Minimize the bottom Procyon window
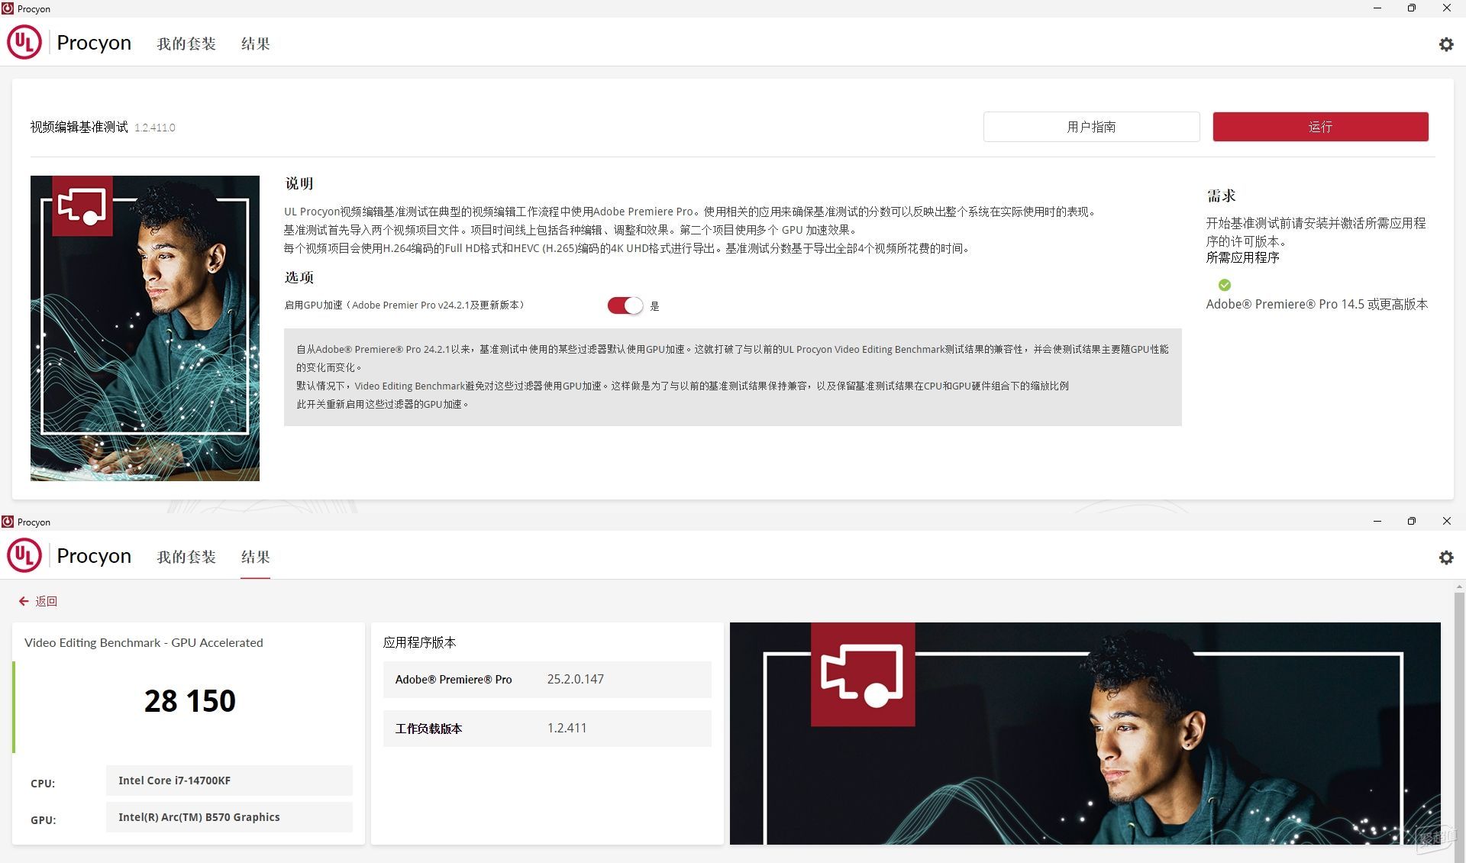Image resolution: width=1466 pixels, height=863 pixels. 1377,521
